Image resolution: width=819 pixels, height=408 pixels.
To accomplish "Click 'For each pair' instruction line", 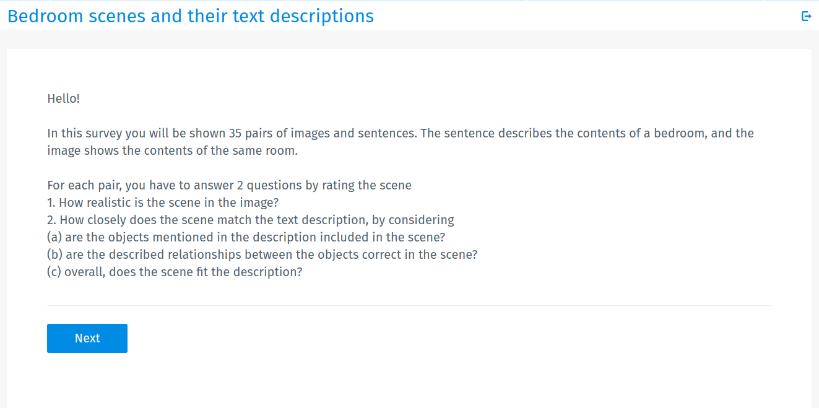I will [x=230, y=185].
